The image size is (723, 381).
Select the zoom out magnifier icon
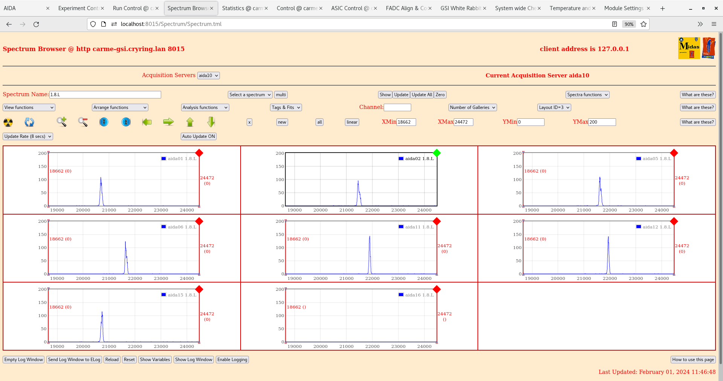point(83,122)
